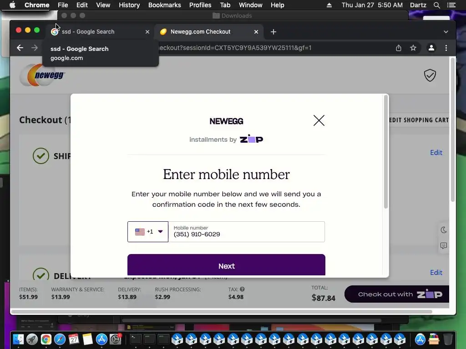Open the View menu
The image size is (466, 349).
(103, 5)
